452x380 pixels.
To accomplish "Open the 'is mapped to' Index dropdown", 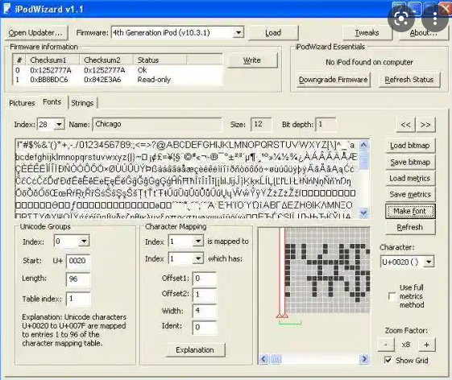I will click(x=198, y=241).
